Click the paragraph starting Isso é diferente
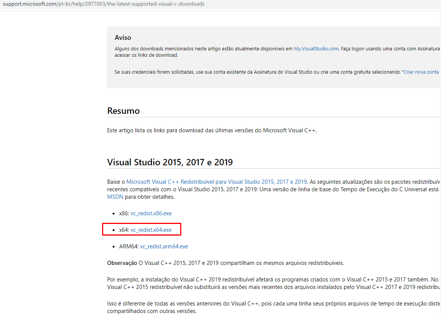This screenshot has width=441, height=316. pyautogui.click(x=273, y=308)
